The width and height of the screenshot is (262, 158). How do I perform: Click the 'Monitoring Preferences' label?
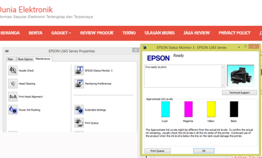pos(98,84)
